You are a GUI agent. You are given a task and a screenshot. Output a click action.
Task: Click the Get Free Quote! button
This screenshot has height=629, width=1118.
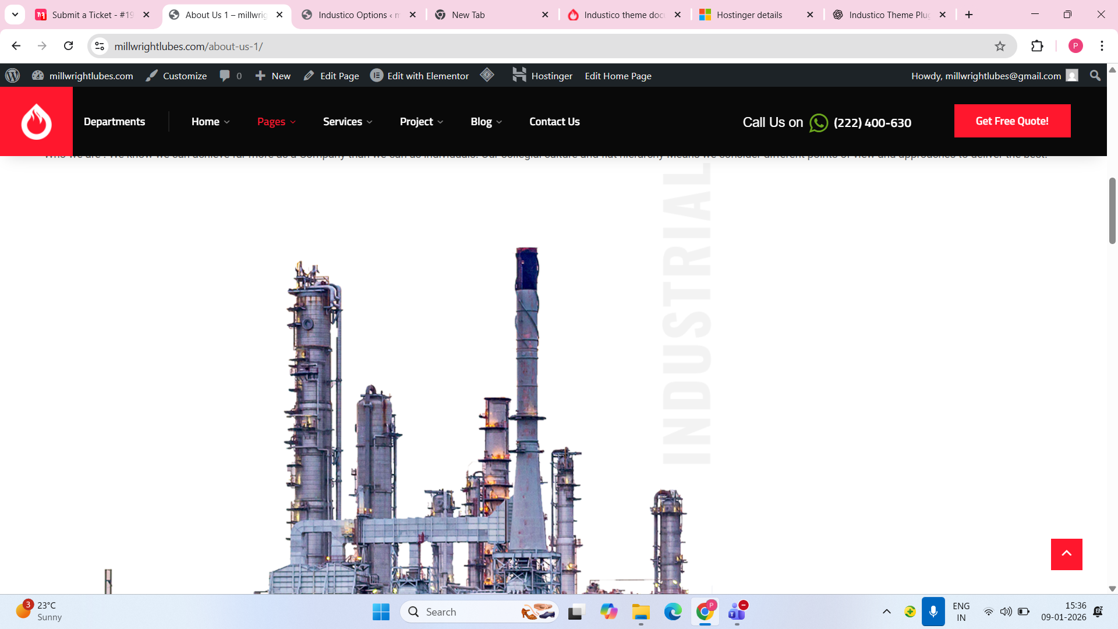coord(1012,121)
